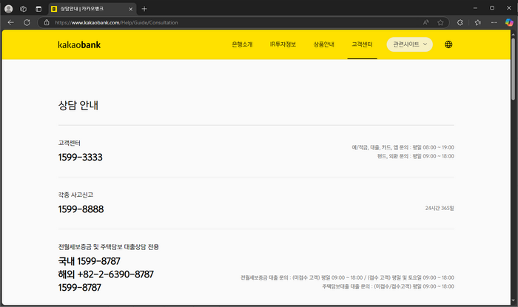Open the new tab plus button

[144, 8]
